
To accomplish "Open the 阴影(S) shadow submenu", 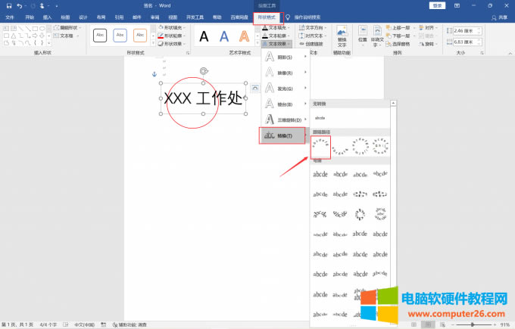I will 285,57.
